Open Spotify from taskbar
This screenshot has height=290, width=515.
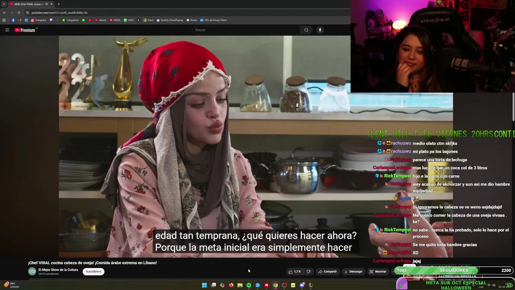[249, 285]
